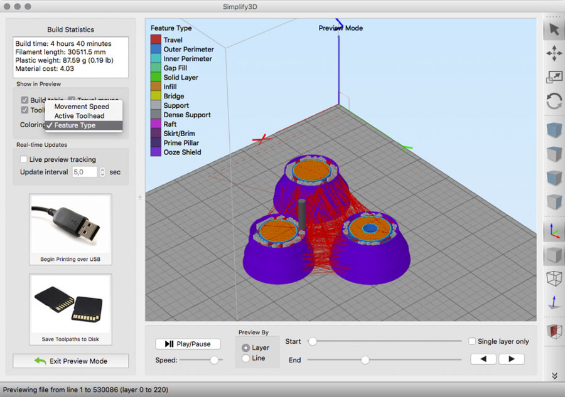Image resolution: width=565 pixels, height=397 pixels.
Task: Step backward with the left arrow button
Action: tap(484, 359)
